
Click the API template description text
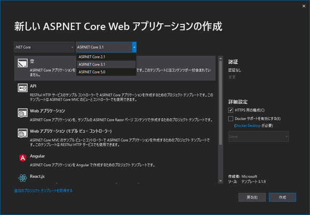121,97
